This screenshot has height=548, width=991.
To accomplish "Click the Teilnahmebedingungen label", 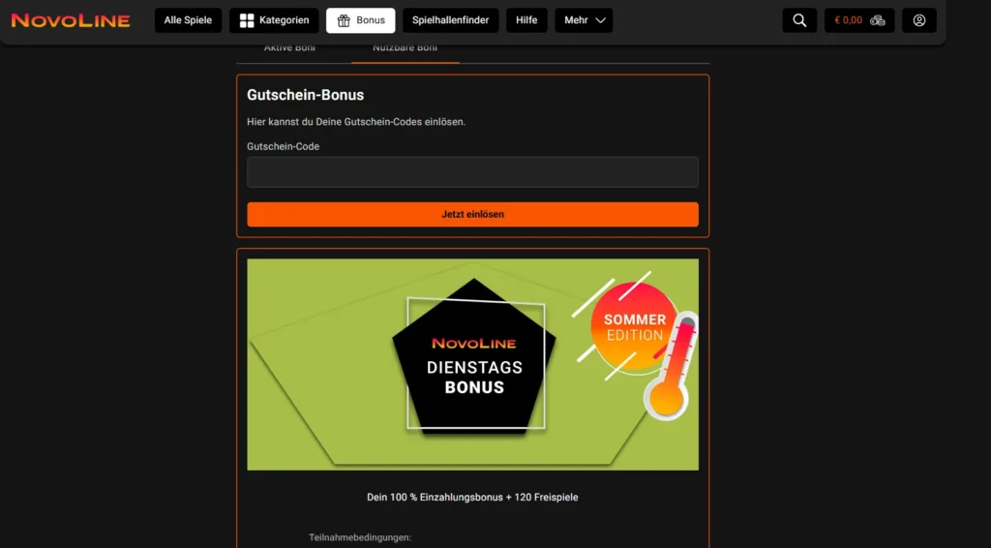I will (360, 537).
